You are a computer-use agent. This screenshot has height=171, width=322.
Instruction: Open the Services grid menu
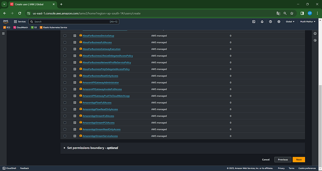pos(20,22)
